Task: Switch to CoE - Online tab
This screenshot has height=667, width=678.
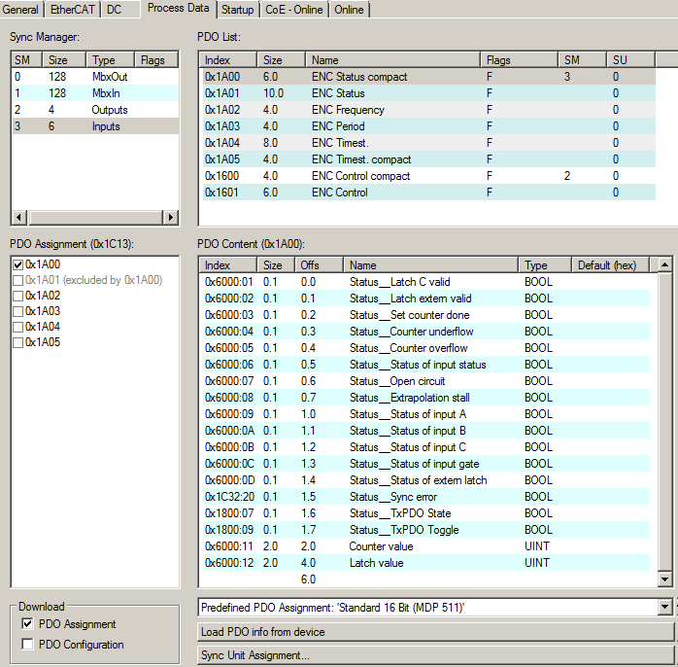Action: pos(294,10)
